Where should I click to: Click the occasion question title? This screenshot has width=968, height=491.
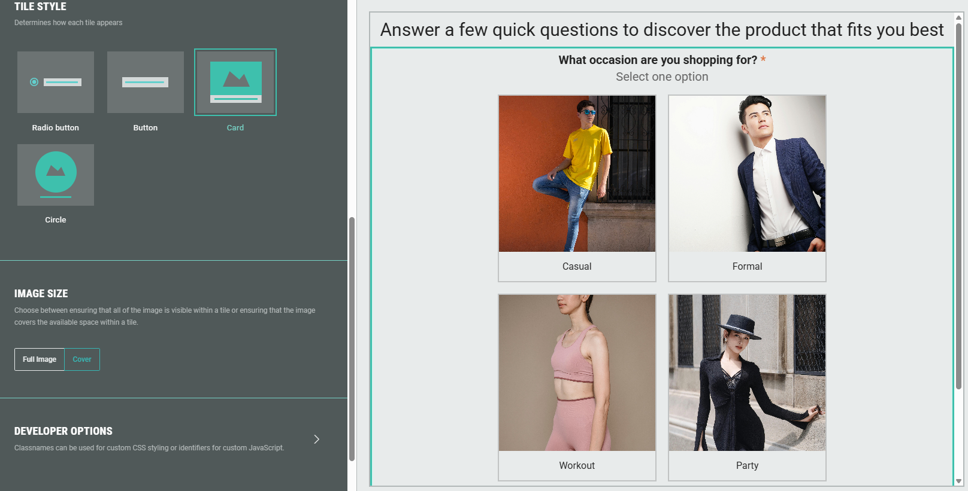point(658,60)
